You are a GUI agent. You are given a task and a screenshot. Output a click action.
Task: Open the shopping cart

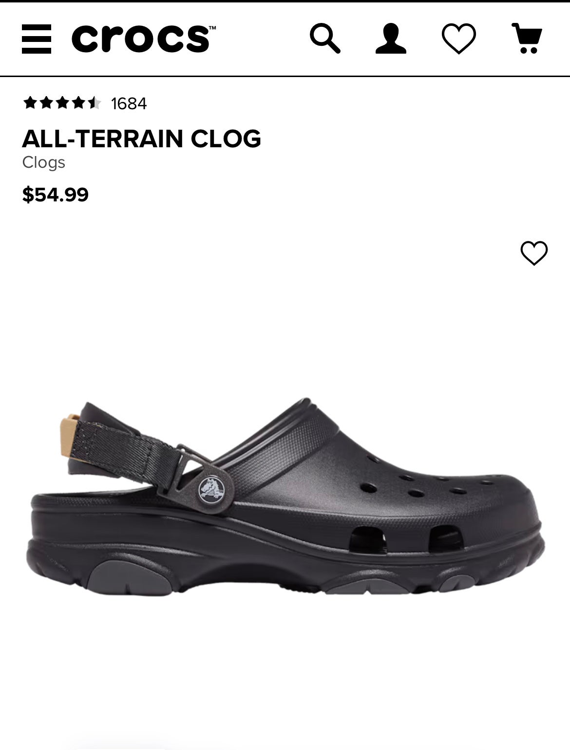pyautogui.click(x=527, y=38)
